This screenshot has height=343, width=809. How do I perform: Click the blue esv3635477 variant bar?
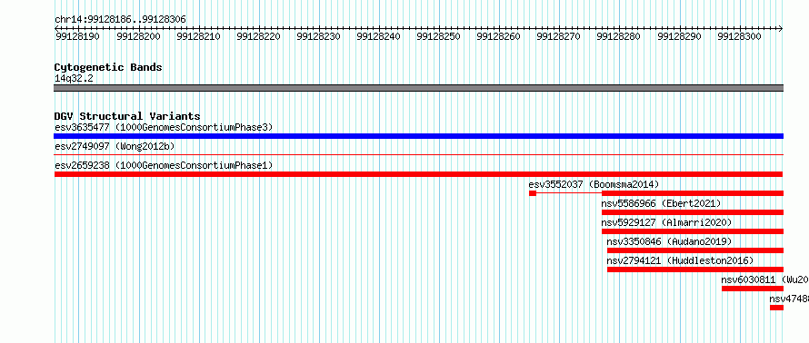click(x=418, y=136)
